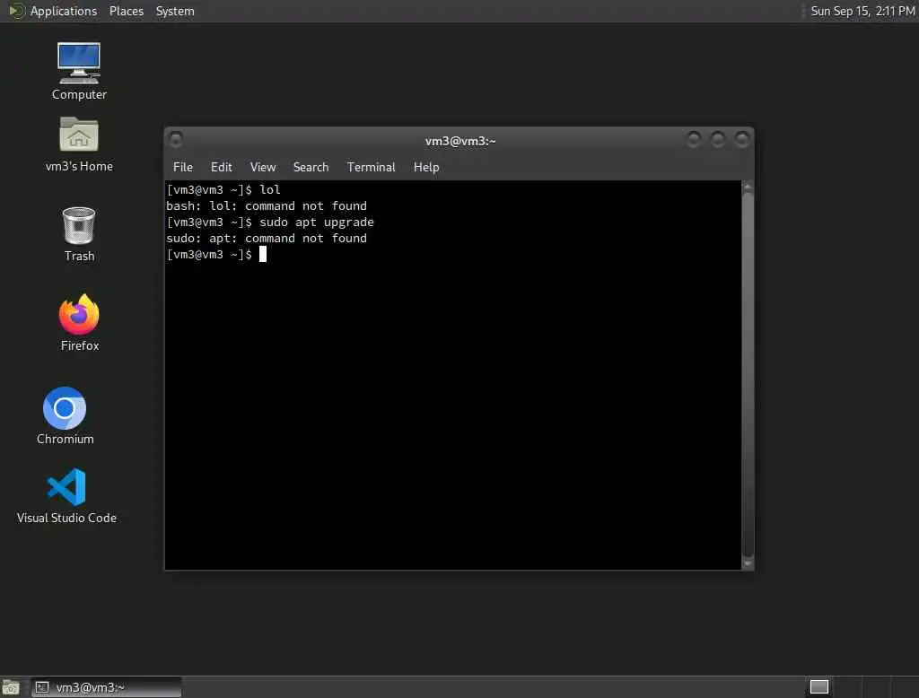Image resolution: width=919 pixels, height=698 pixels.
Task: Click the terminal window menu button in titlebar
Action: click(x=175, y=139)
